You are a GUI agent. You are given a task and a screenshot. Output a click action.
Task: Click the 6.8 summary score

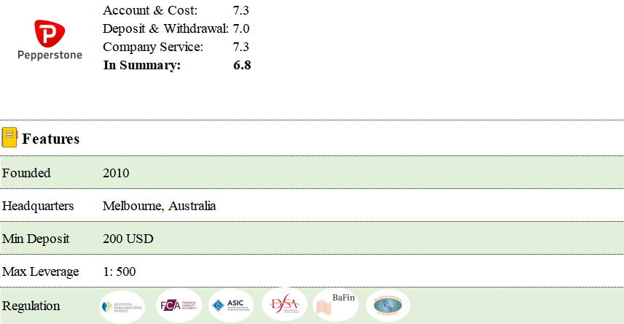click(x=242, y=65)
